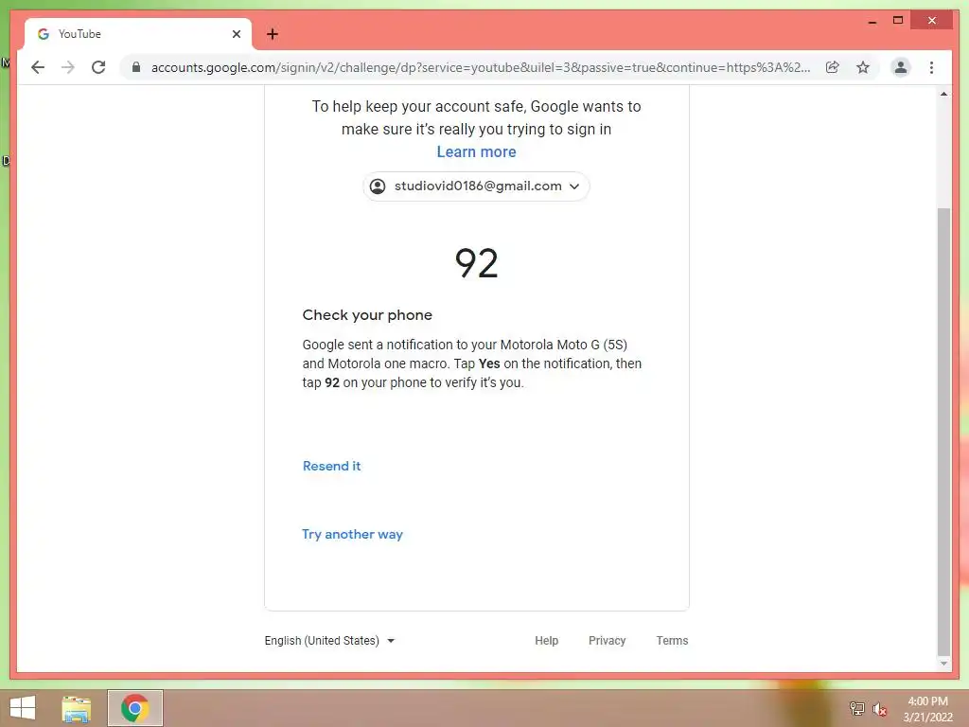
Task: Open File Explorer from the taskbar
Action: [77, 708]
